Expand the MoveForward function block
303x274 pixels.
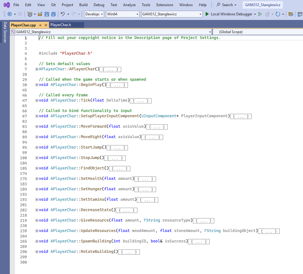pos(37,127)
